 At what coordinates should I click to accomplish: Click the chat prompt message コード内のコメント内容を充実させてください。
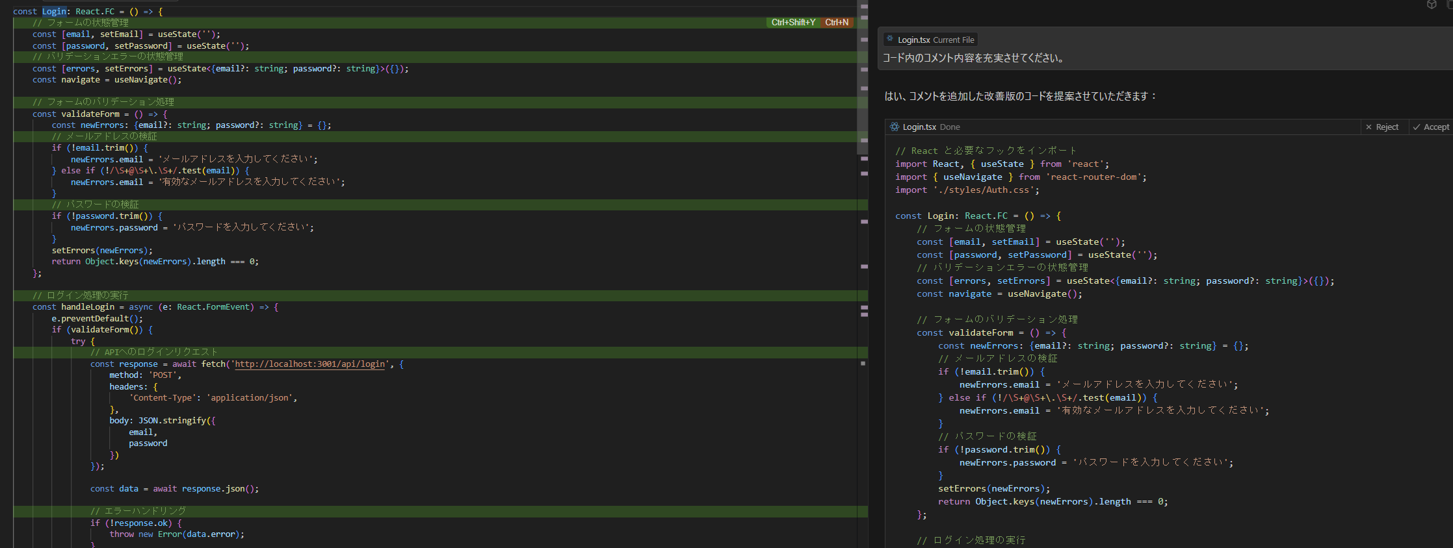click(x=973, y=58)
